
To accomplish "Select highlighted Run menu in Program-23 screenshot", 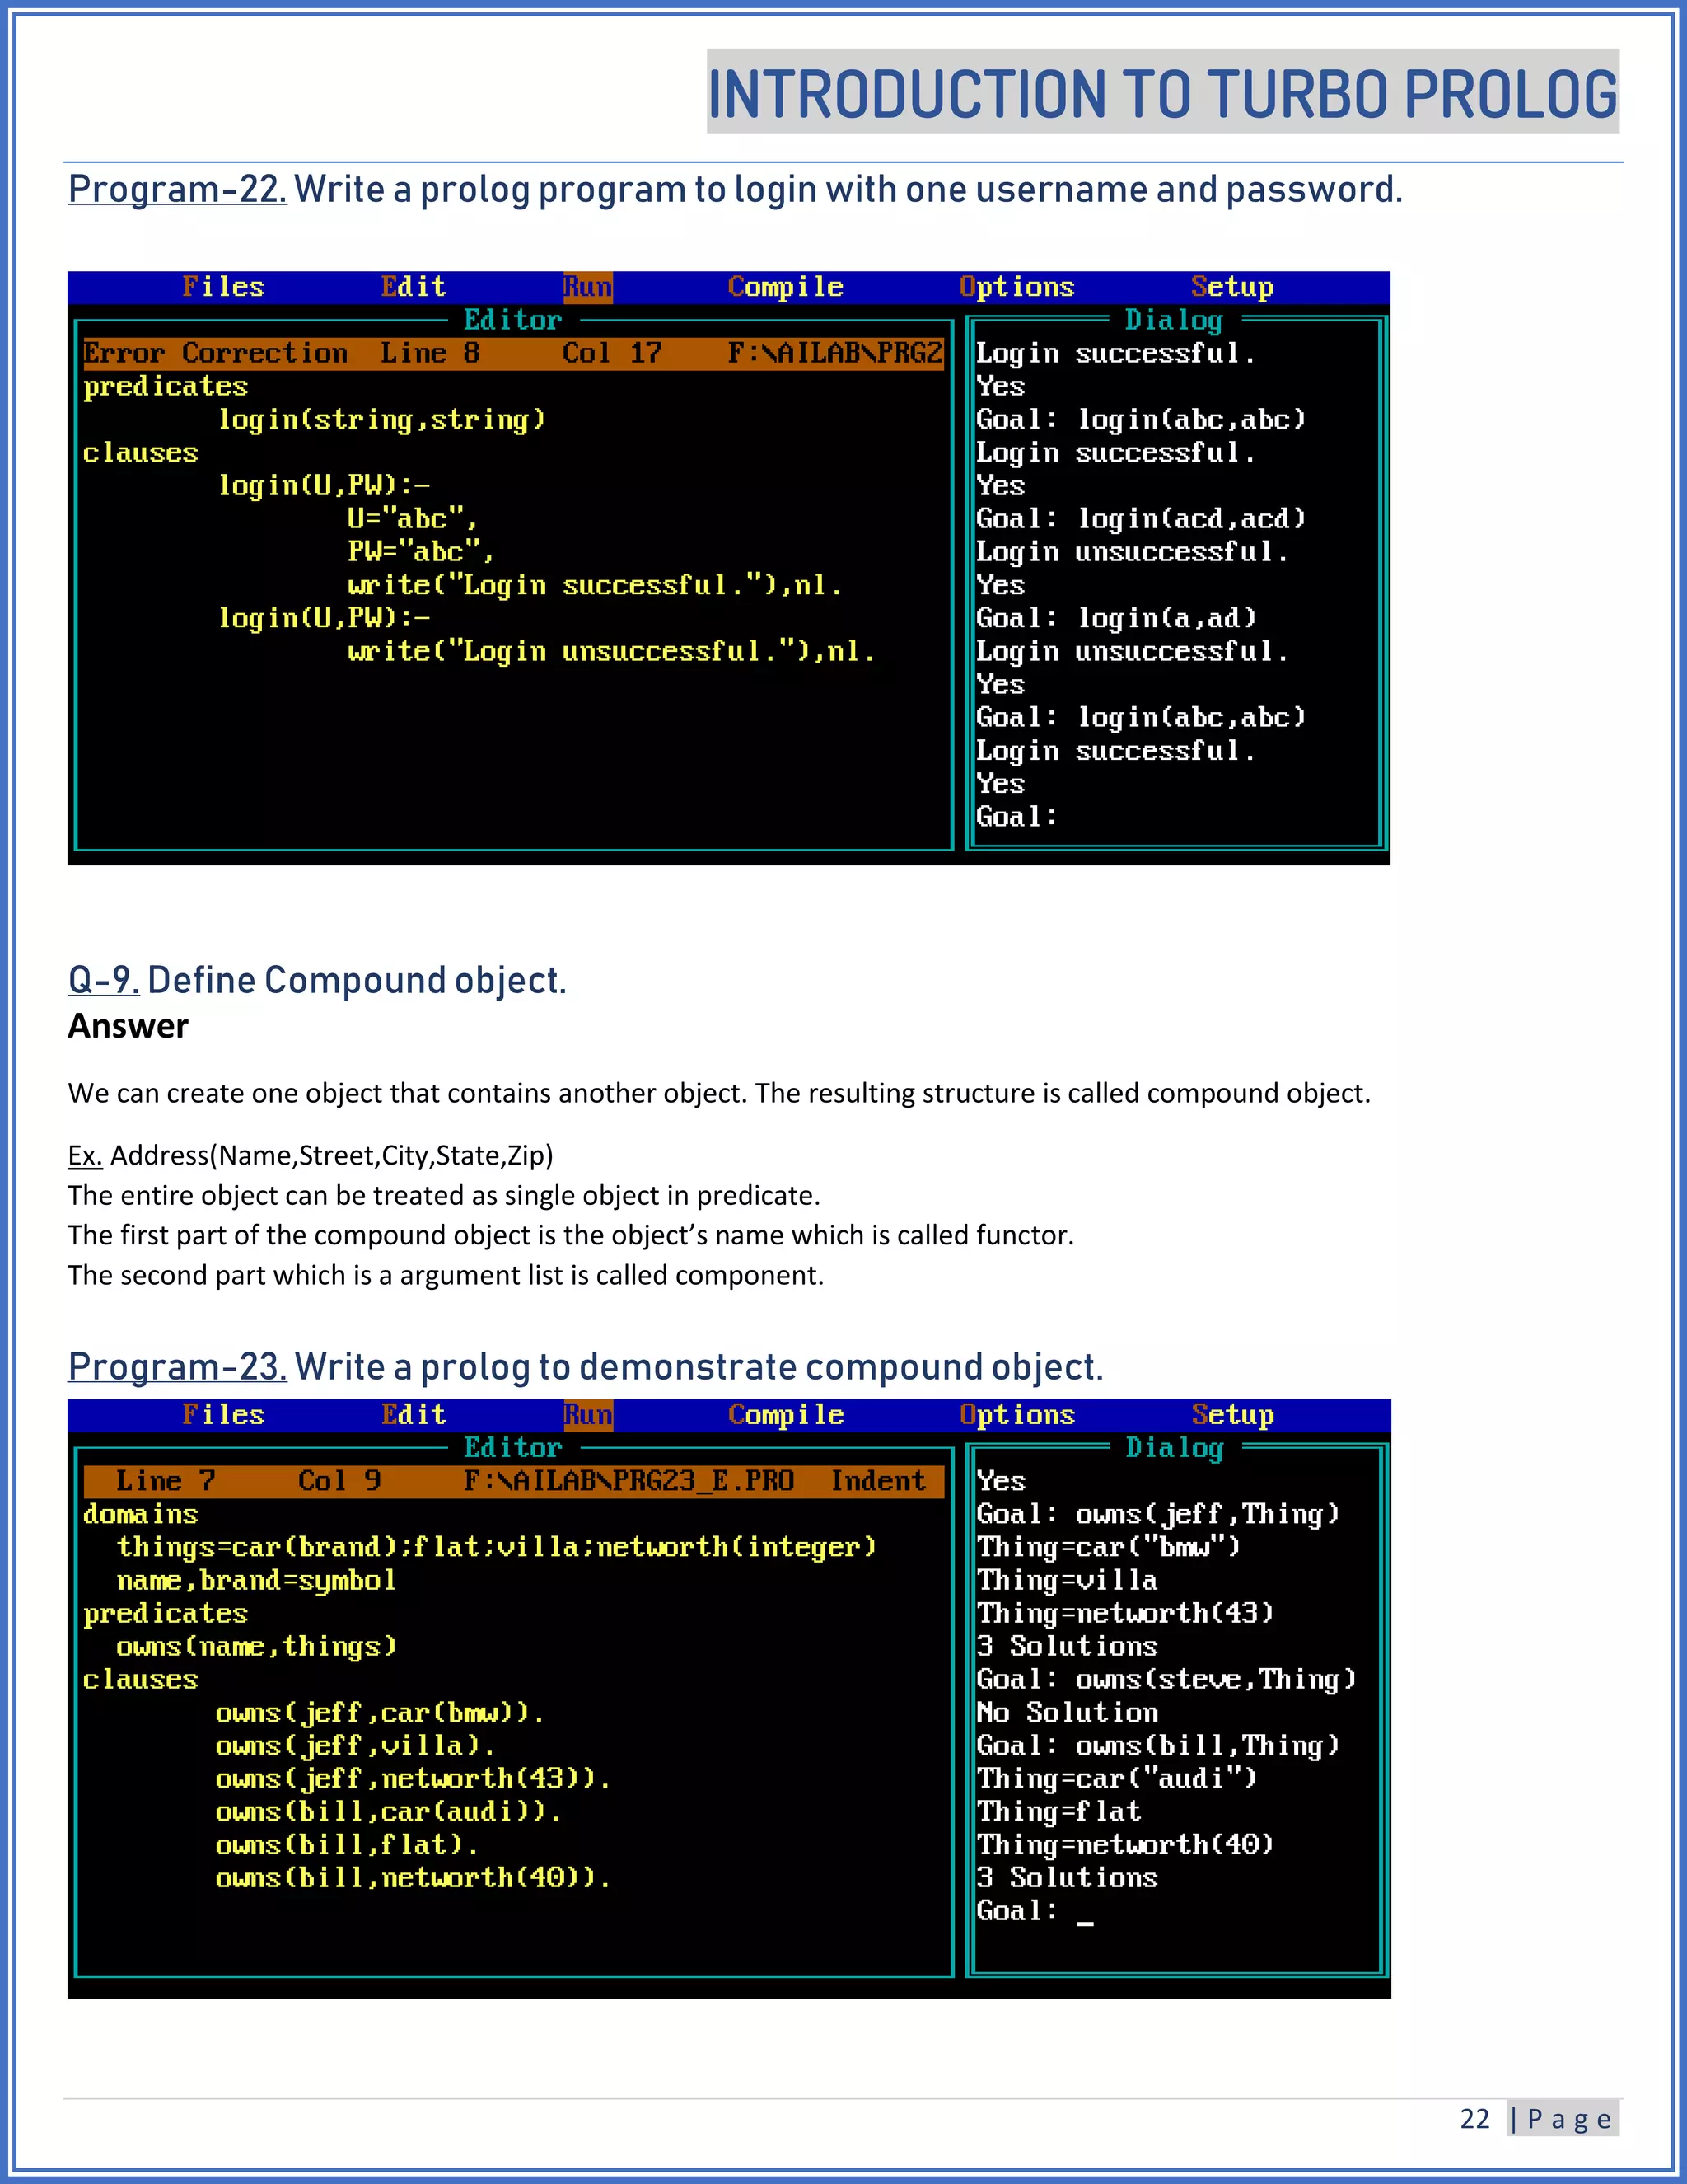I will click(587, 1415).
